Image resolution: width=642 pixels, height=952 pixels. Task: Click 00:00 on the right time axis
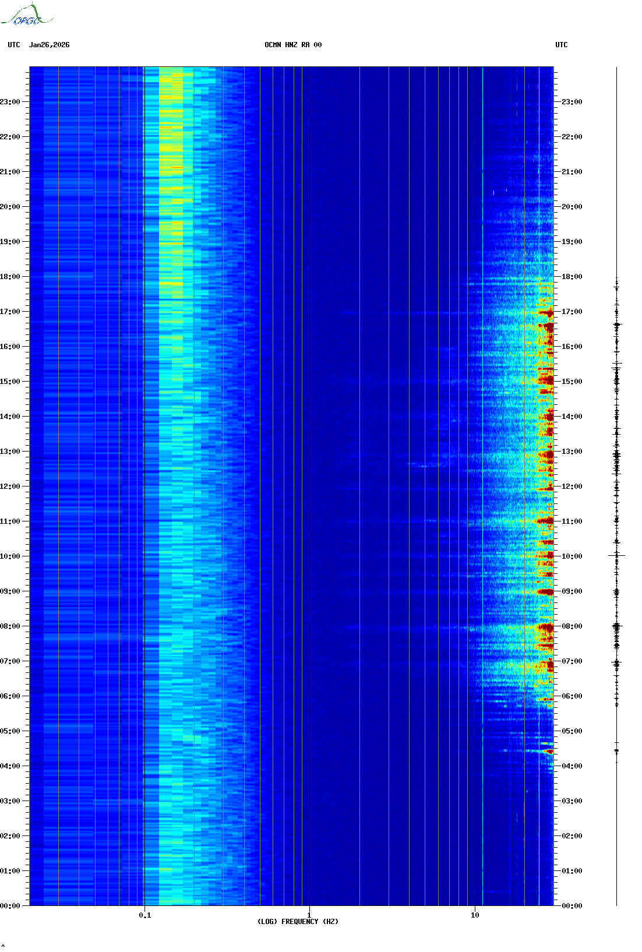tap(572, 906)
